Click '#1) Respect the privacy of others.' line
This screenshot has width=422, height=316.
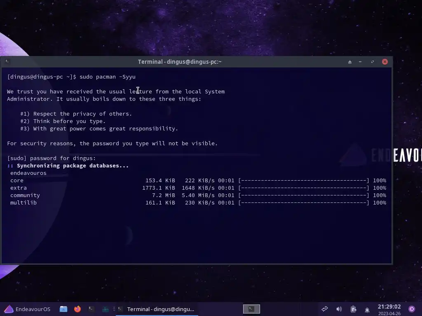76,114
